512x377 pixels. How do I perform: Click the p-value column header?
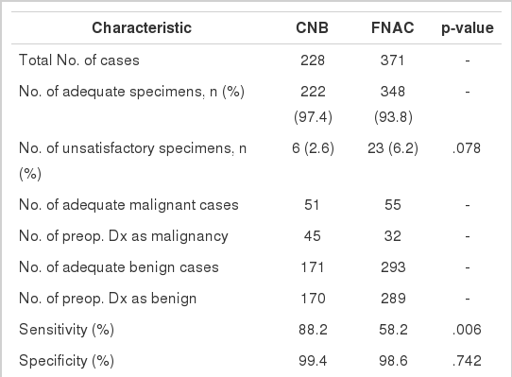468,28
